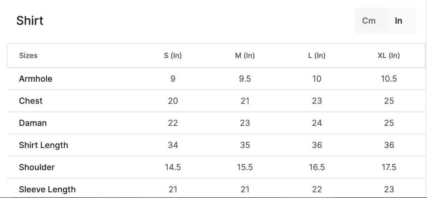
Task: Click Shoulder value 17.5 for size XL
Action: (389, 167)
